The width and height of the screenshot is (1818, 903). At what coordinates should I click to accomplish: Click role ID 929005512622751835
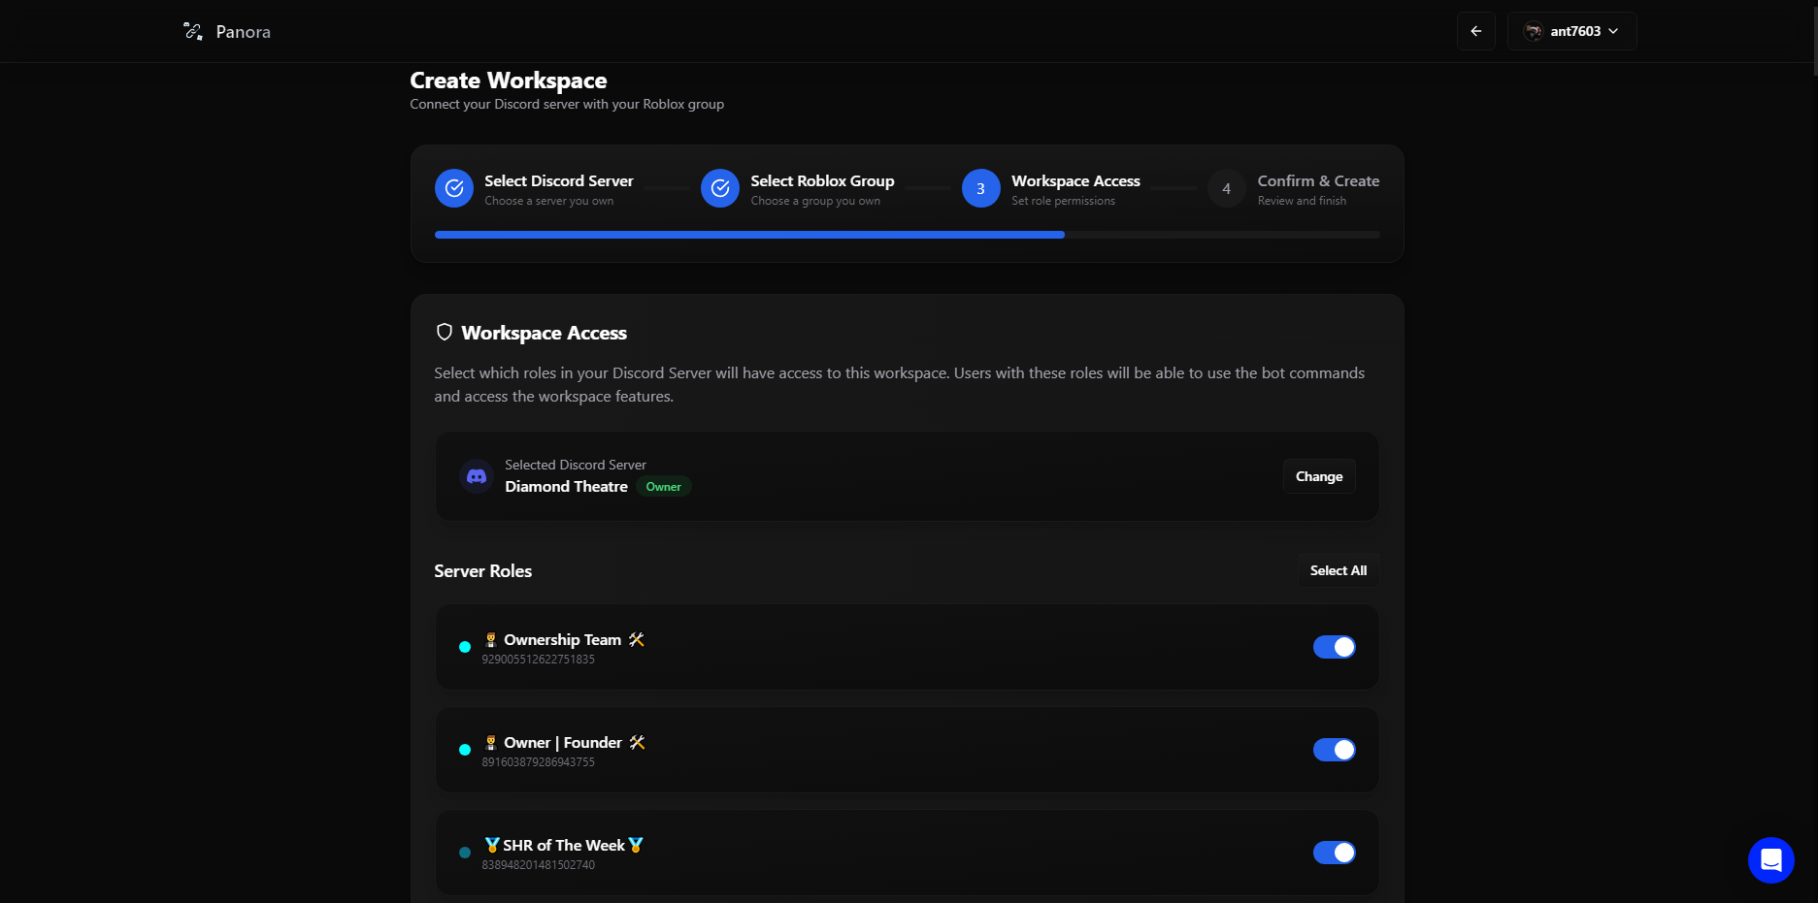click(538, 660)
